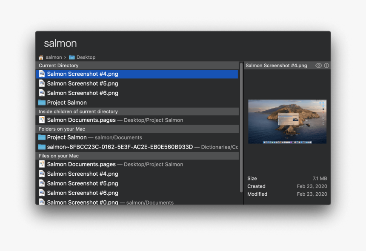Click folder icon of Project Salmon in Current Directory
The image size is (366, 251).
coord(42,103)
